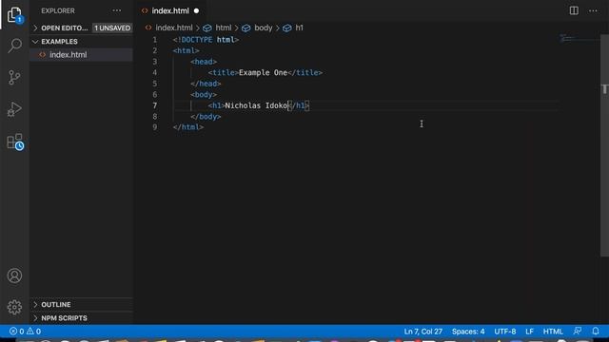Click the closing '</head>' tag
This screenshot has height=342, width=609.
pyautogui.click(x=206, y=84)
